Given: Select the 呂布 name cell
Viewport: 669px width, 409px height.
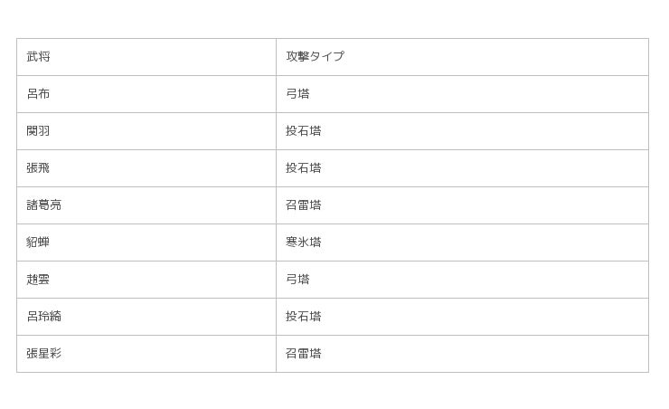Looking at the screenshot, I should [x=146, y=94].
